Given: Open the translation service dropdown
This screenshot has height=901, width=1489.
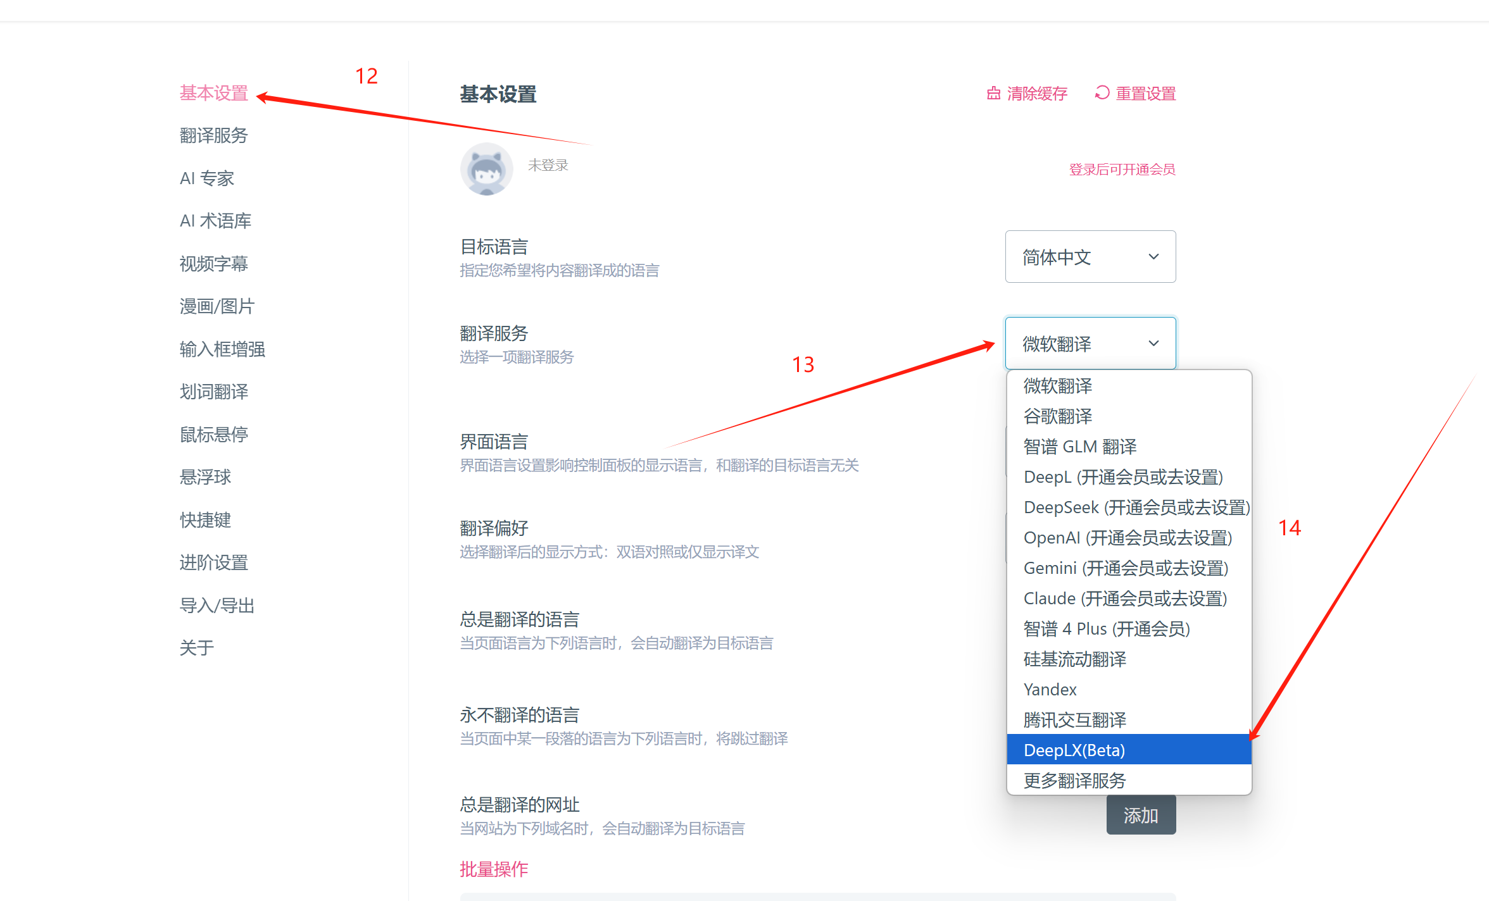Looking at the screenshot, I should pyautogui.click(x=1090, y=343).
